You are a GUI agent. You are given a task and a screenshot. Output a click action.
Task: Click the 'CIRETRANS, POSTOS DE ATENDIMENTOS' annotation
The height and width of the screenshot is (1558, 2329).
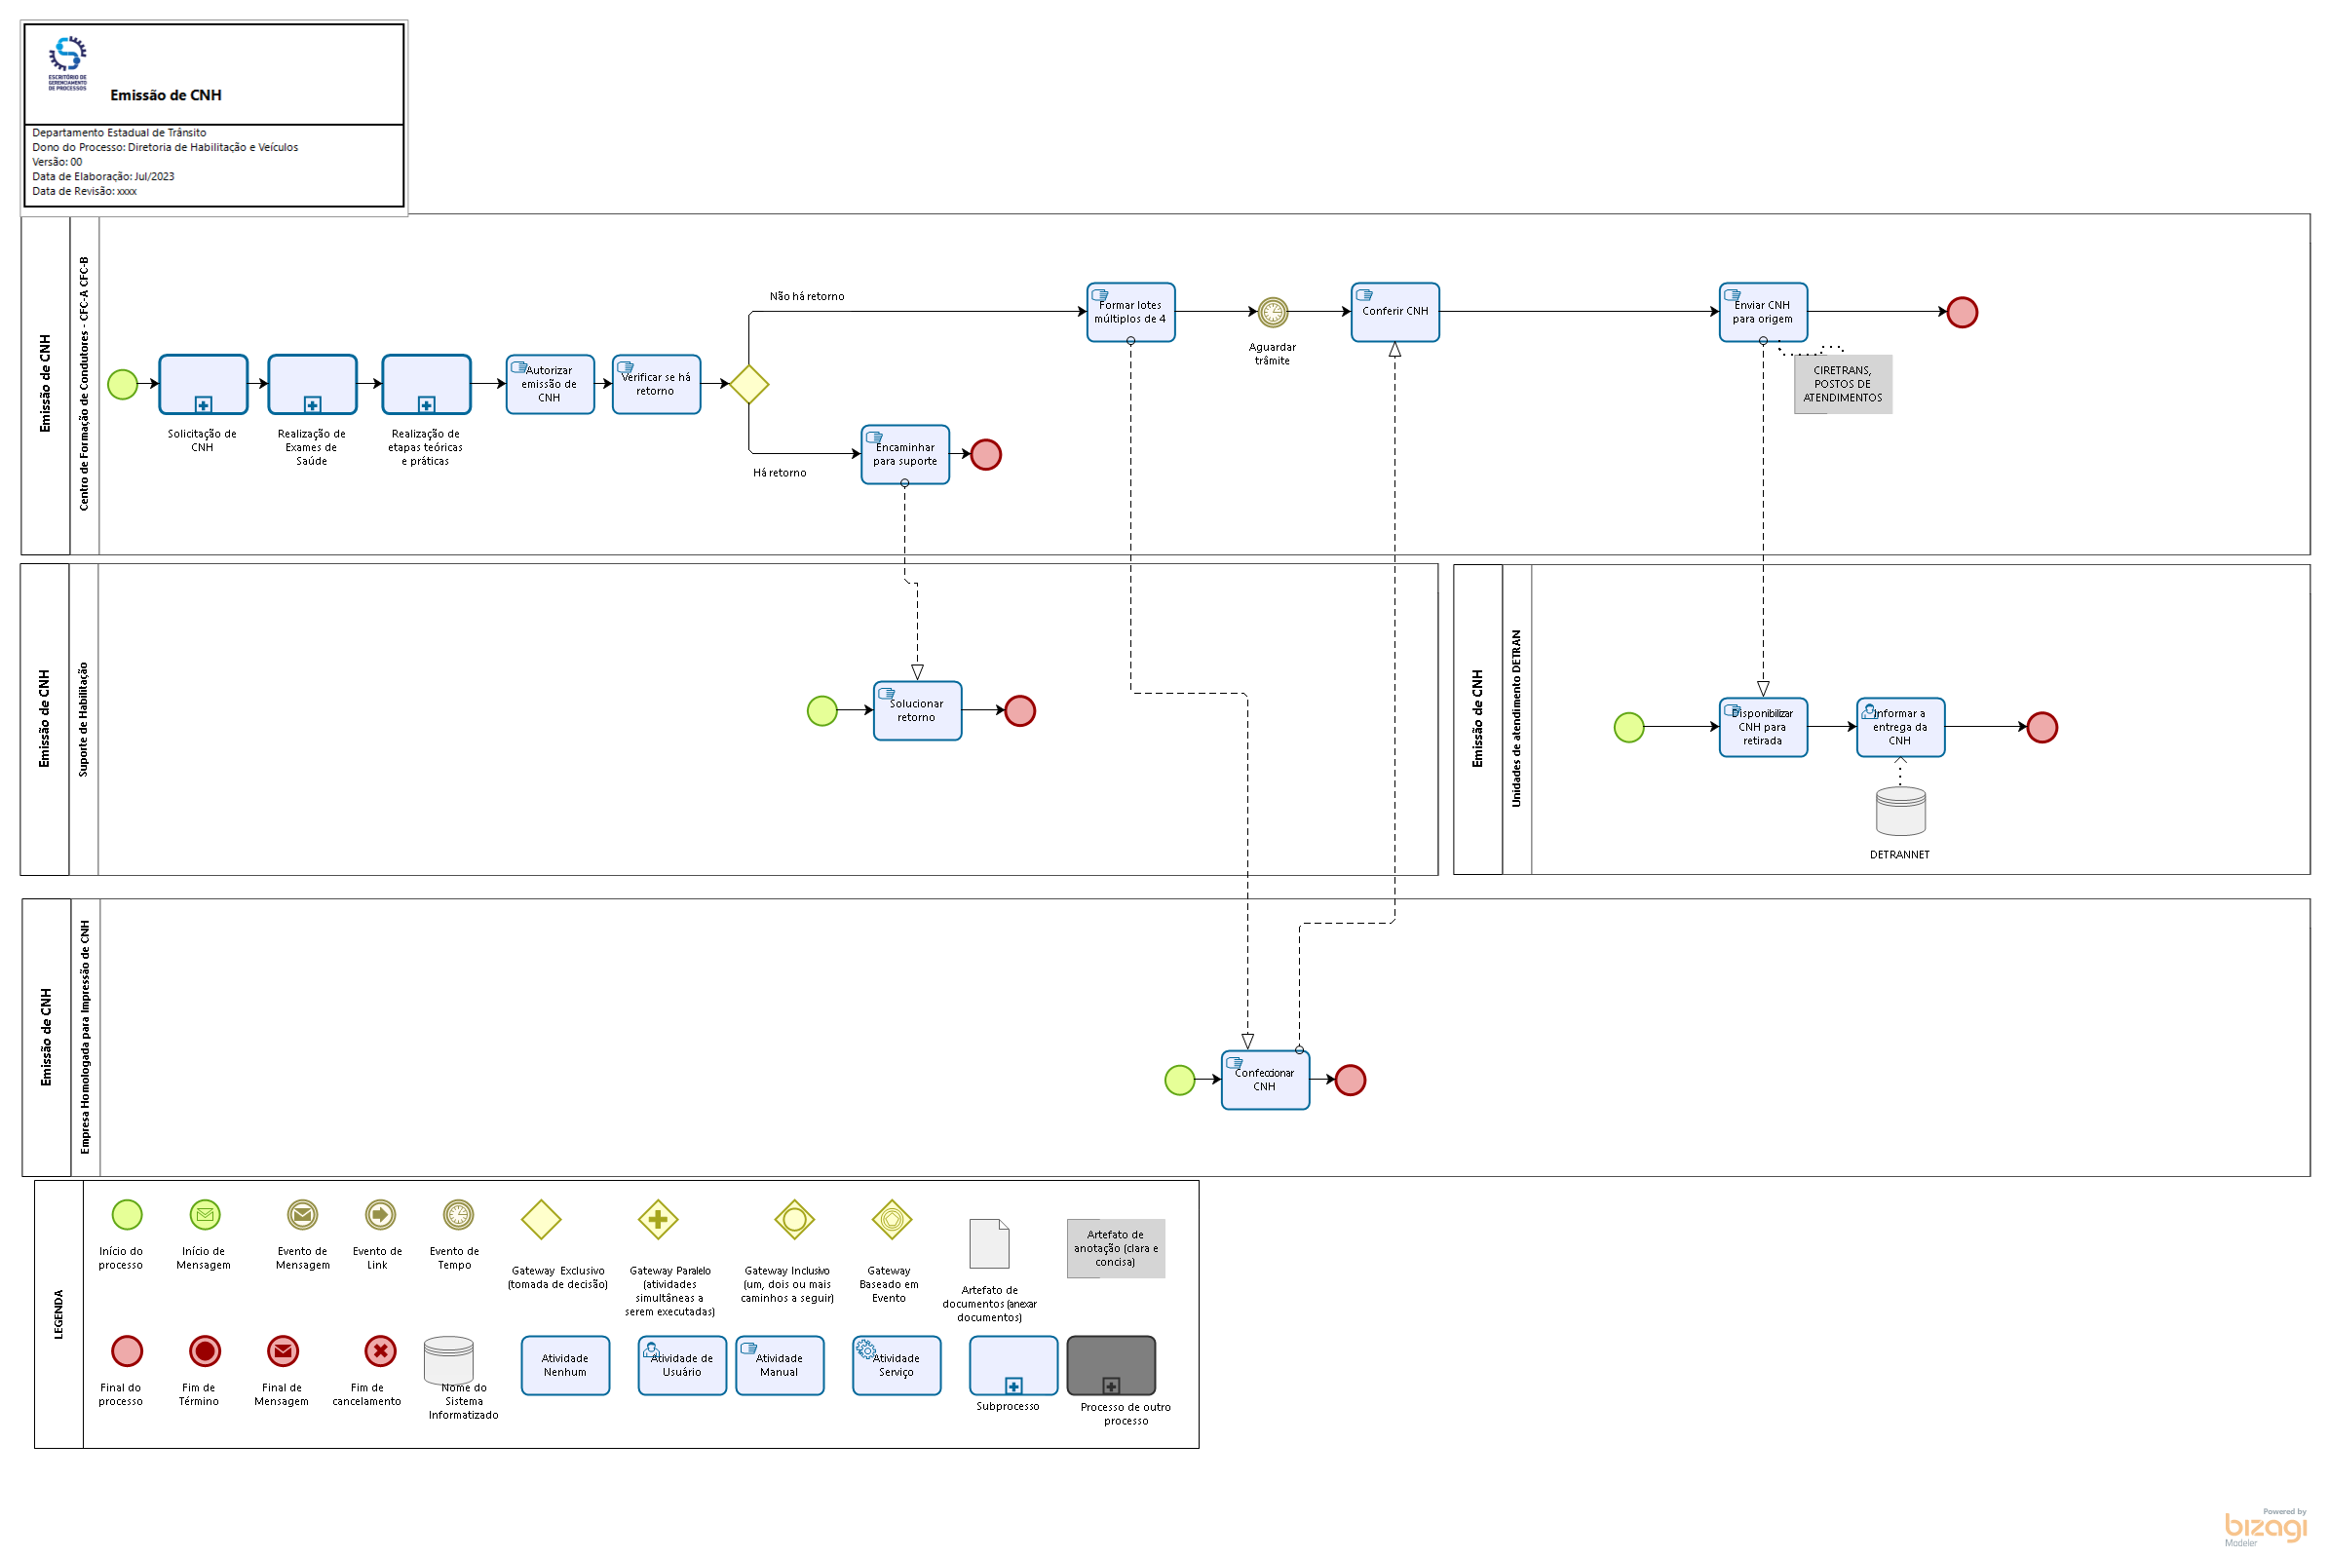1842,385
